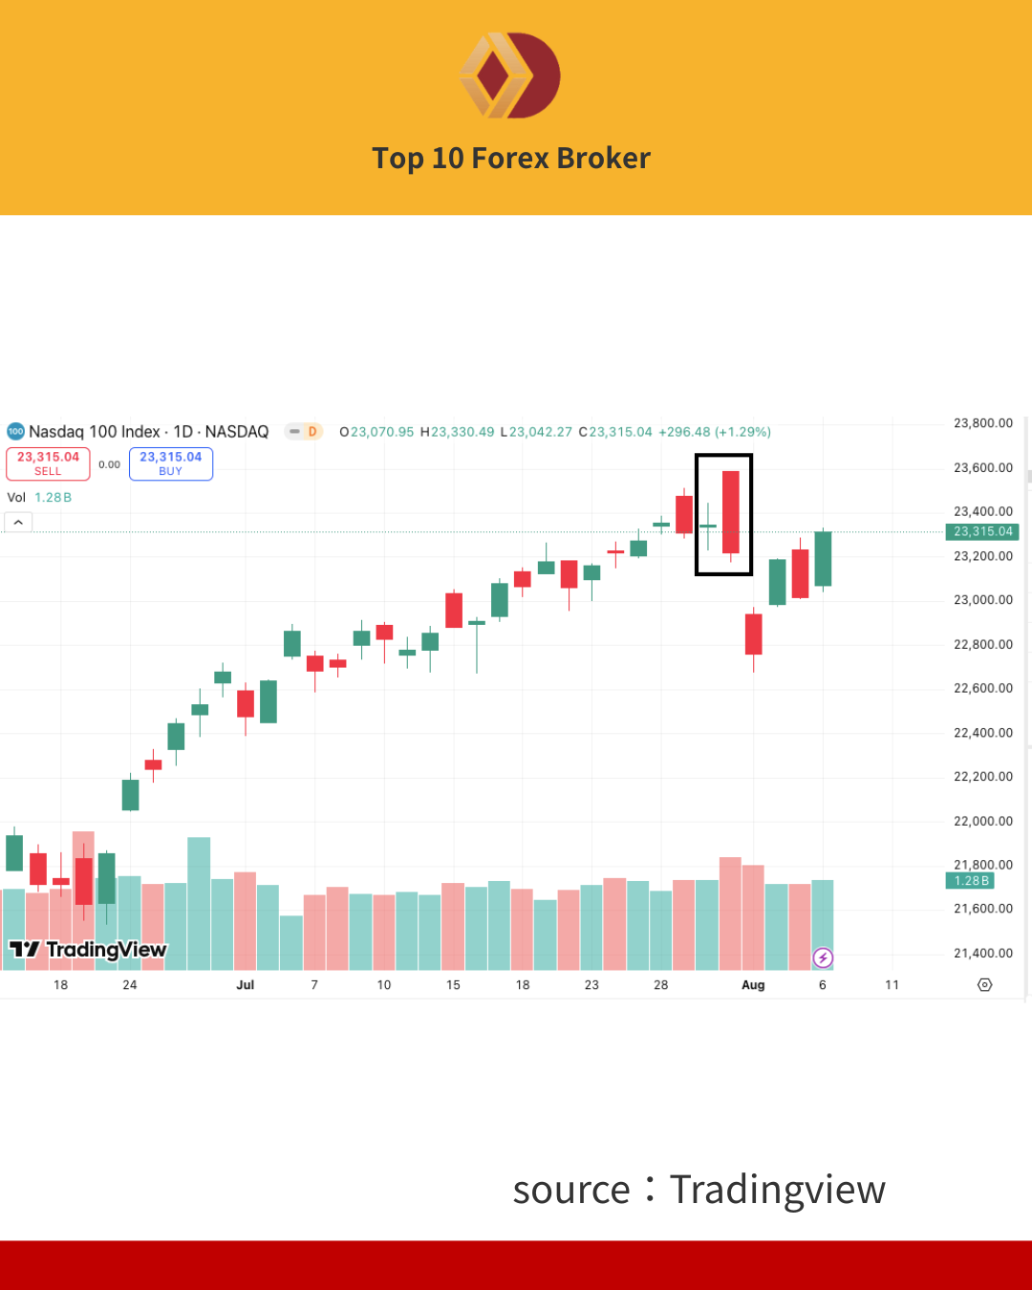Open chart settings gear on time axis

pos(985,984)
